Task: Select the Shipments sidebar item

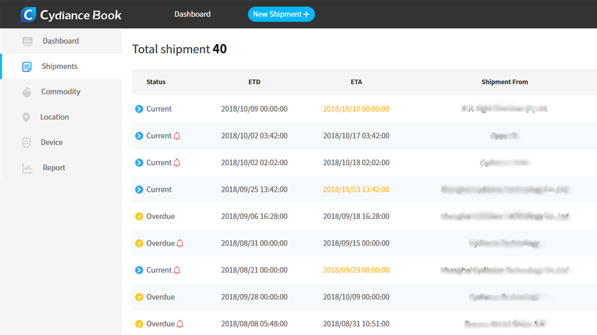Action: click(61, 66)
